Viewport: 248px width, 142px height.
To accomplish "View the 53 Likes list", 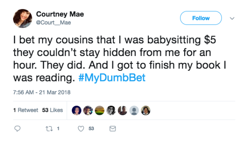I will tap(52, 110).
